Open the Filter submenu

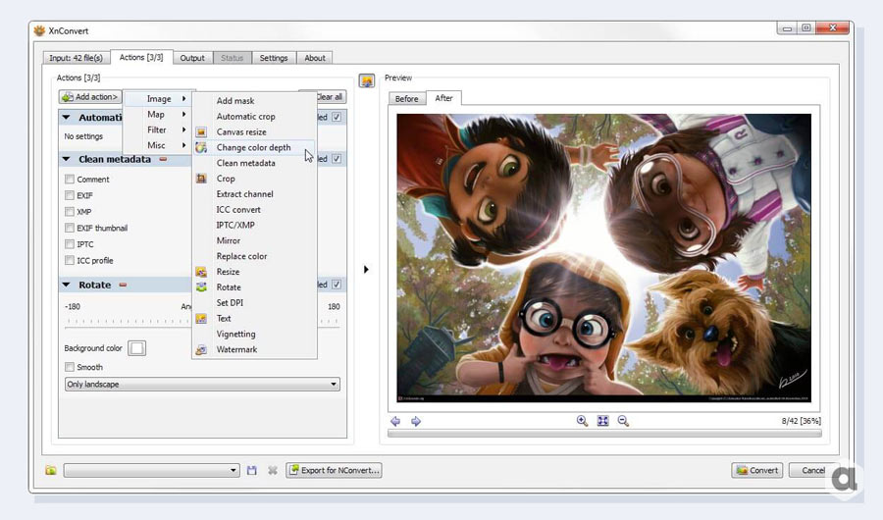159,130
